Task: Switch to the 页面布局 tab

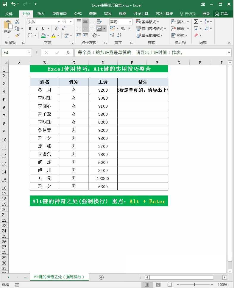Action: (x=59, y=14)
